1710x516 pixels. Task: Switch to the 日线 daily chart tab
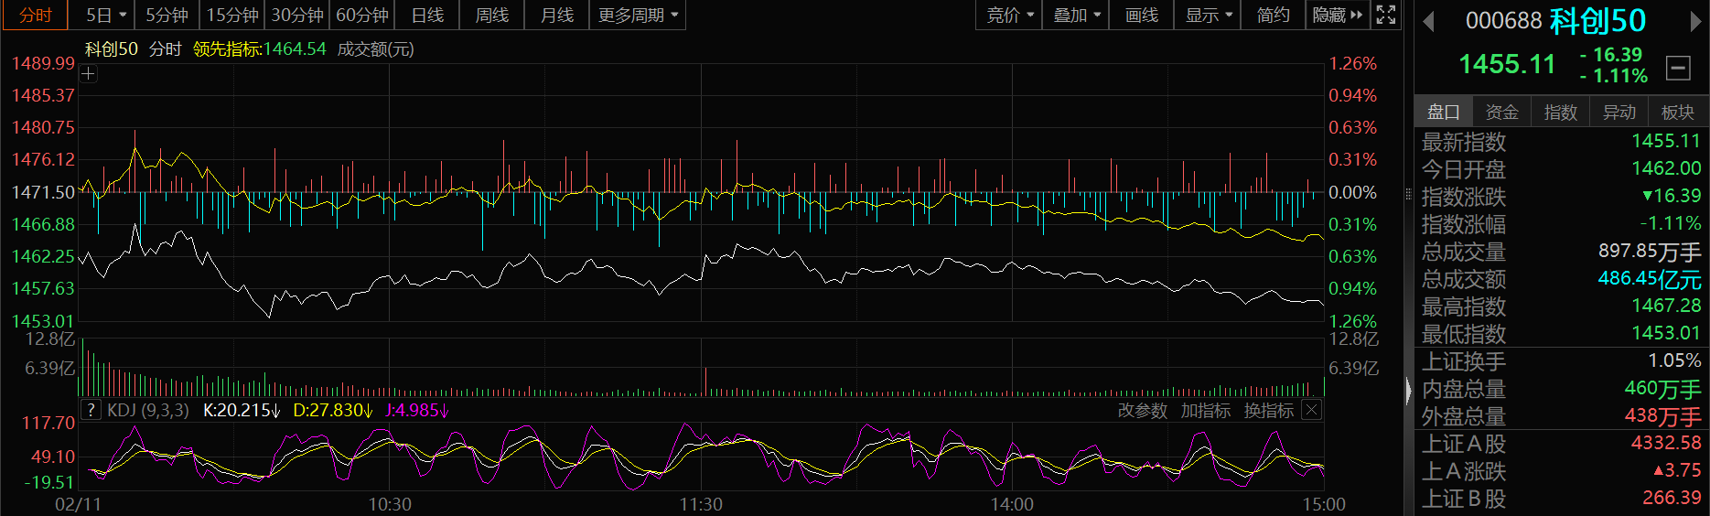(427, 16)
